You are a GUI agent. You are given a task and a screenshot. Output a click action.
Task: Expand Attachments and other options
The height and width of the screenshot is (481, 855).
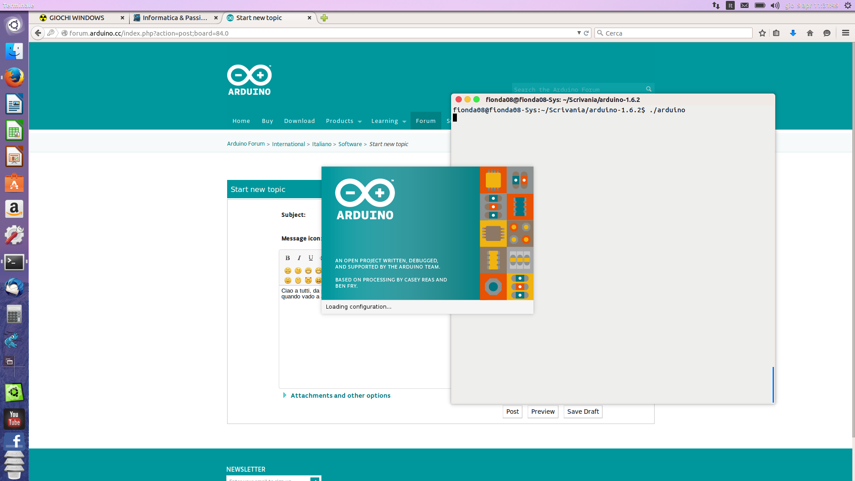[341, 395]
